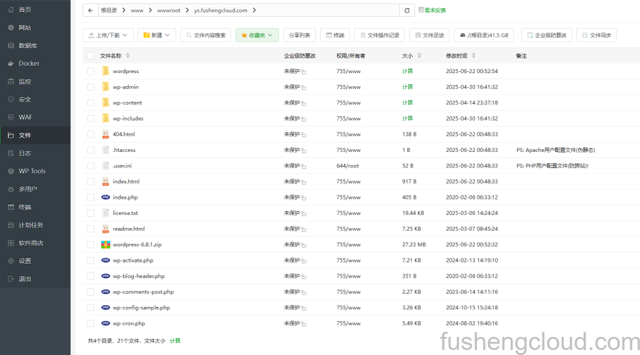
Task: Expand chevron after 根目录 in path
Action: coord(124,10)
